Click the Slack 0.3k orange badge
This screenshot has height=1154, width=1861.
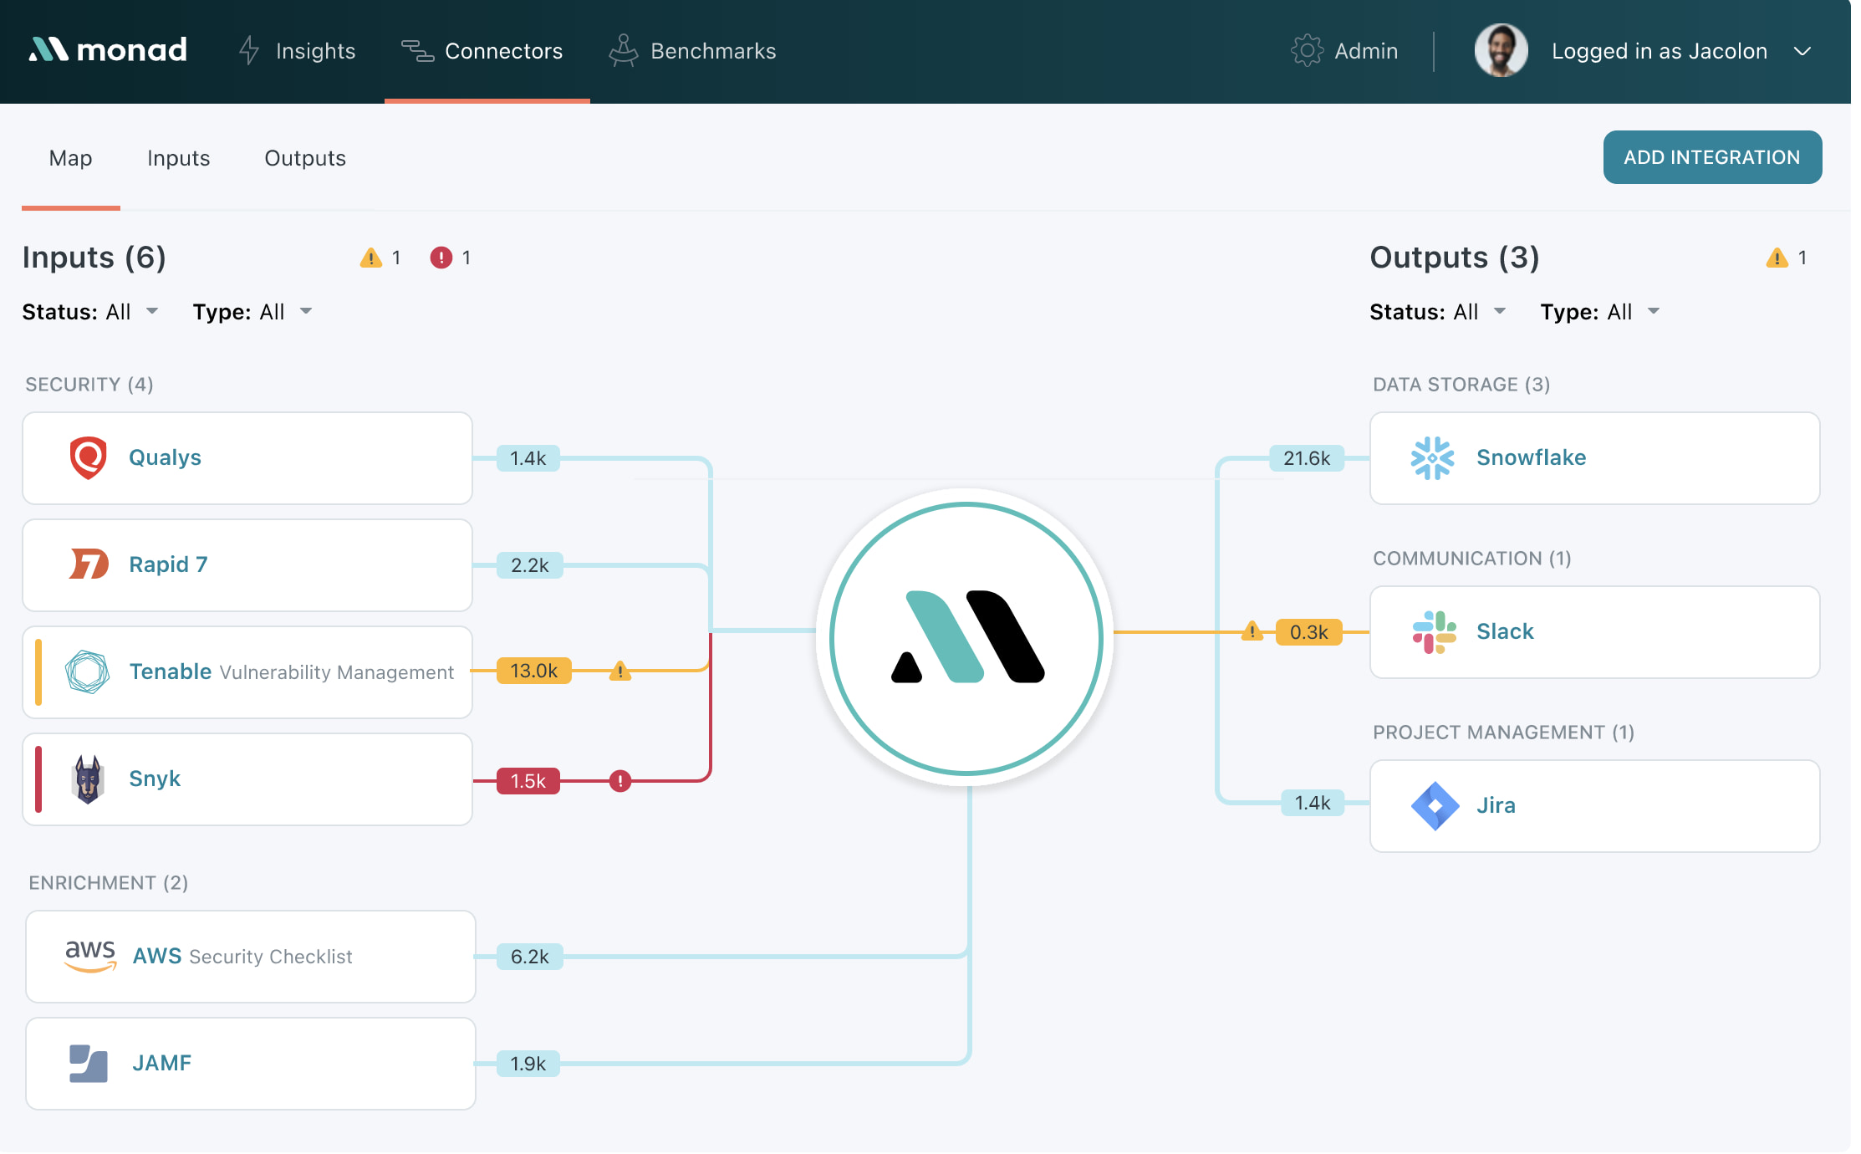[1308, 632]
